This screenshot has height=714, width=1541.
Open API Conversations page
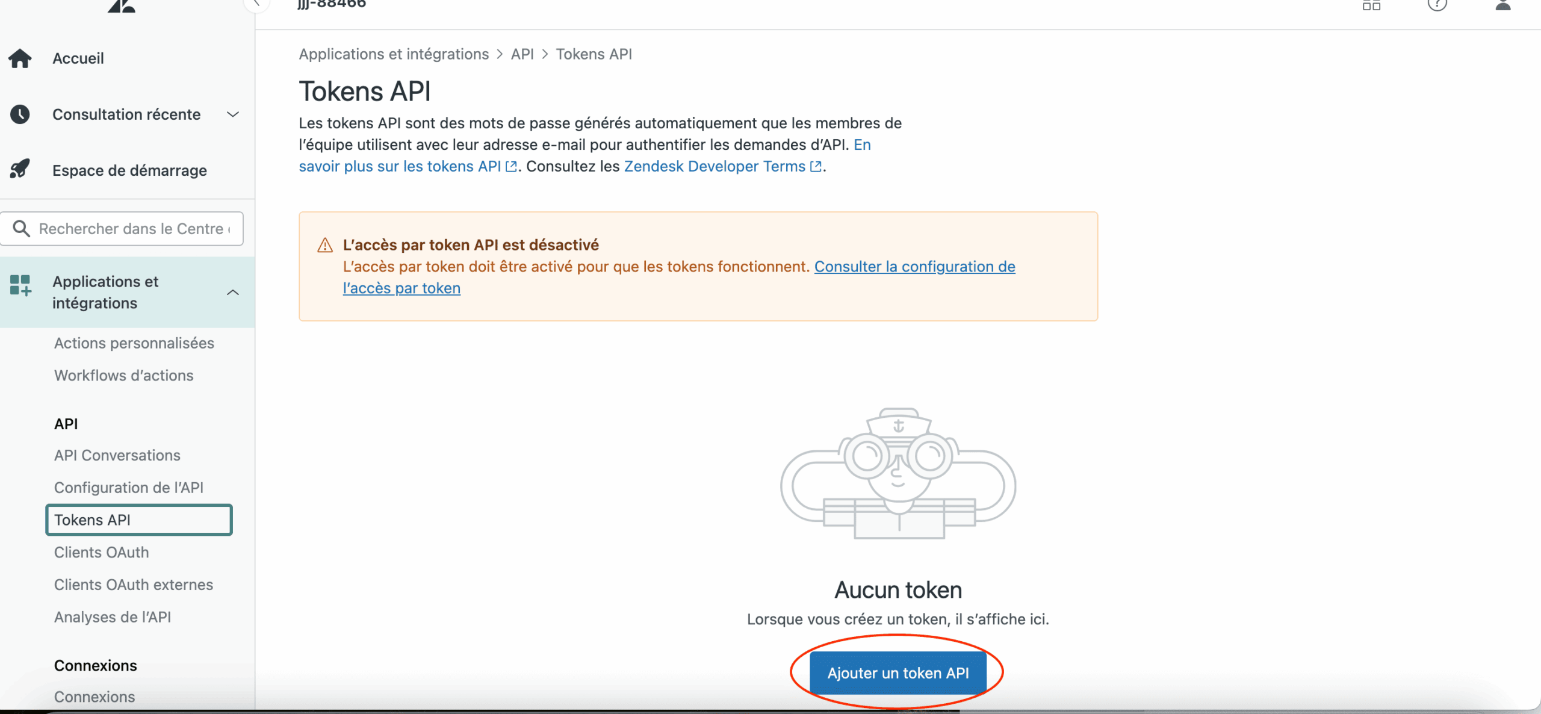tap(117, 456)
